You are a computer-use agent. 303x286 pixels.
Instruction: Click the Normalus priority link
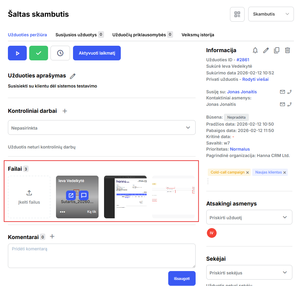click(240, 149)
